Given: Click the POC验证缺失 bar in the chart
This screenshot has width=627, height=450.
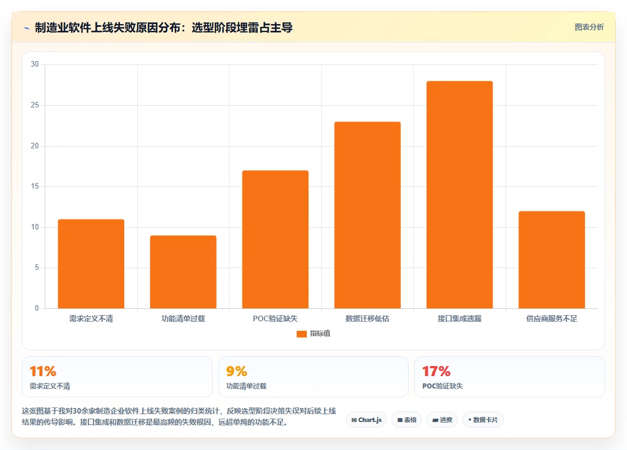Looking at the screenshot, I should (x=275, y=240).
